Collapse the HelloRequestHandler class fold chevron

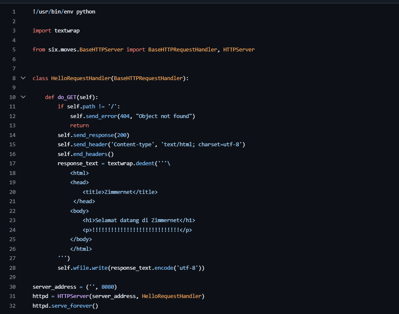click(23, 78)
